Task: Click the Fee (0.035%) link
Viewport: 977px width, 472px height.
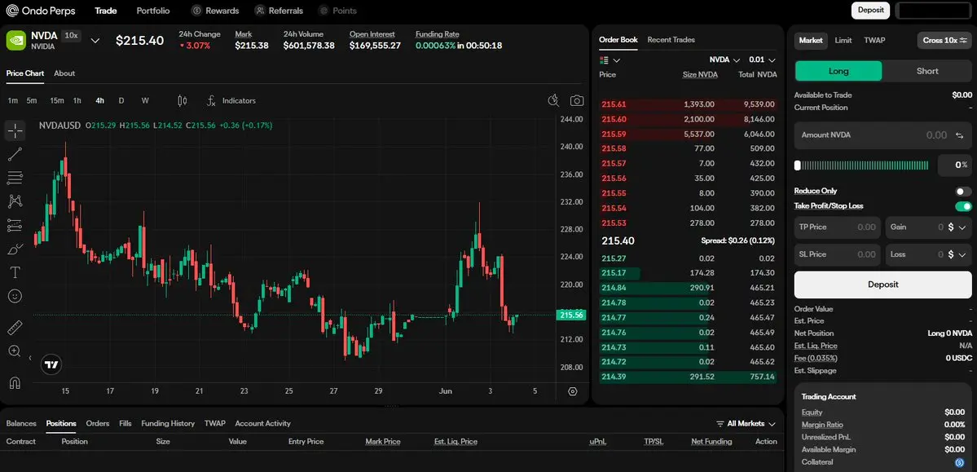Action: coord(816,359)
